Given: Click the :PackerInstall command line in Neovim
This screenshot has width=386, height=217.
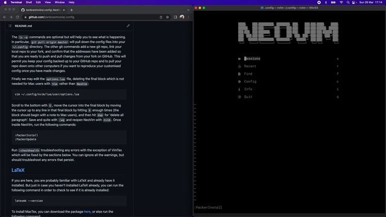Looking at the screenshot, I should click(x=208, y=207).
